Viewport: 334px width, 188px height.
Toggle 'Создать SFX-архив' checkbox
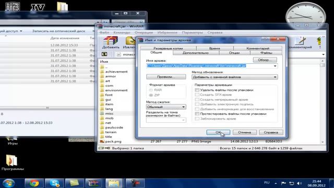coord(197,95)
